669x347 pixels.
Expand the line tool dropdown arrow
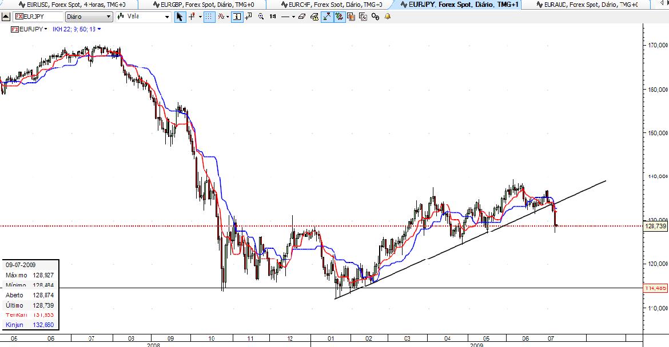point(293,17)
